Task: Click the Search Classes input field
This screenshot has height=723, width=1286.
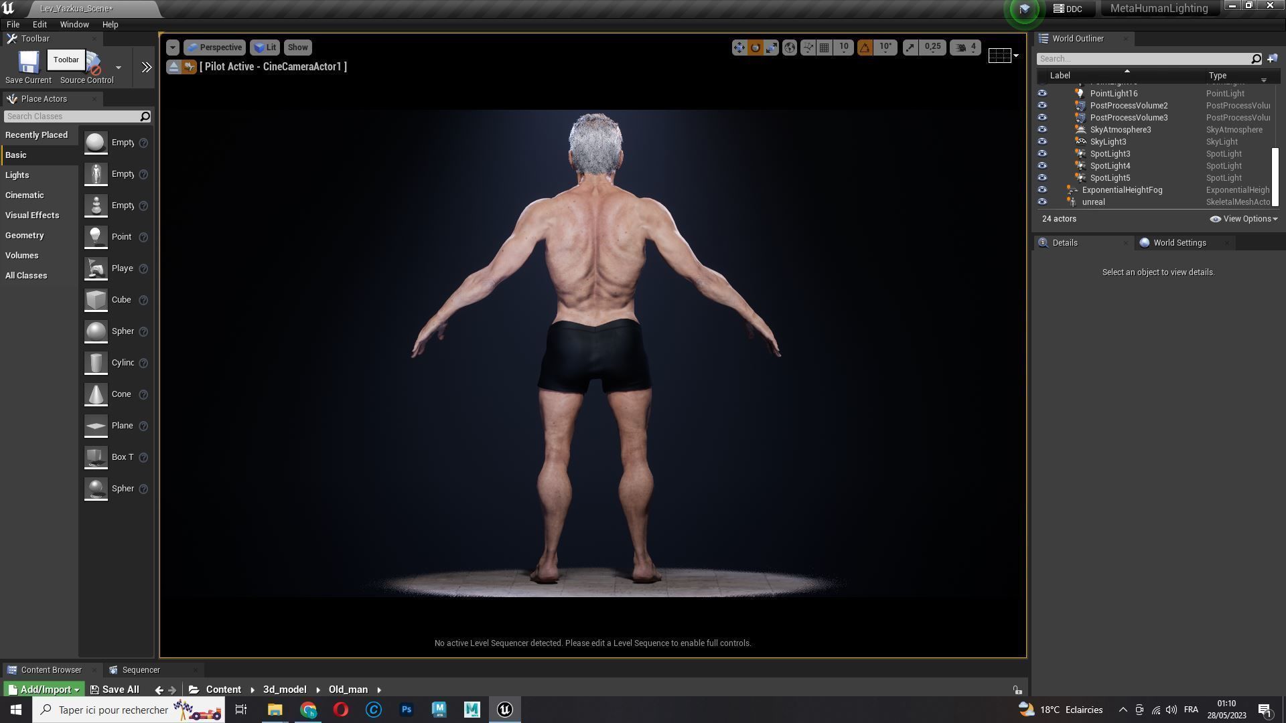Action: pos(71,116)
